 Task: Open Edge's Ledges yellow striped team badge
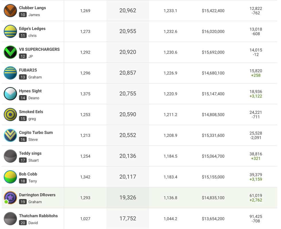(10, 31)
